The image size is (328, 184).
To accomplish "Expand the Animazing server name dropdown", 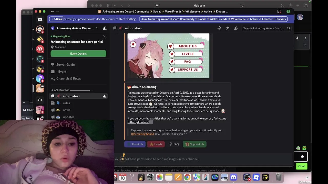I will click(x=97, y=28).
